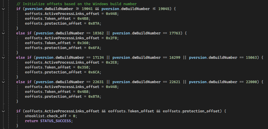Click the build number 16299
Image resolution: width=268 pixels, height=129 pixels.
175,58
